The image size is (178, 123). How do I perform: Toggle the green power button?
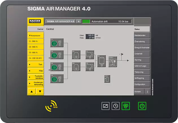[x=142, y=106]
